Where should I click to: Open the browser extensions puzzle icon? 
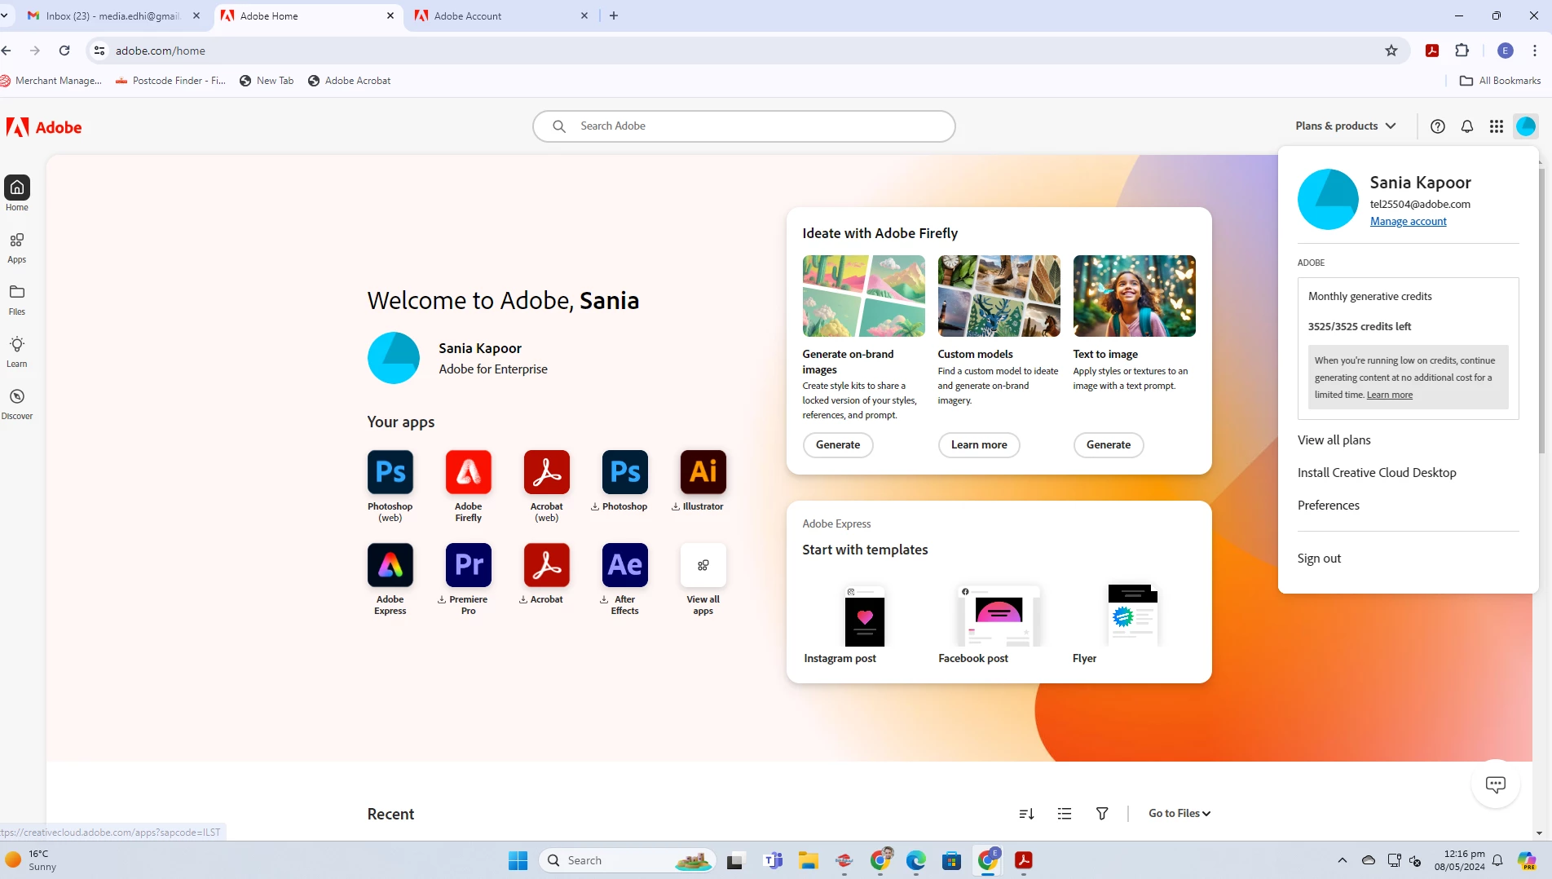click(x=1462, y=51)
